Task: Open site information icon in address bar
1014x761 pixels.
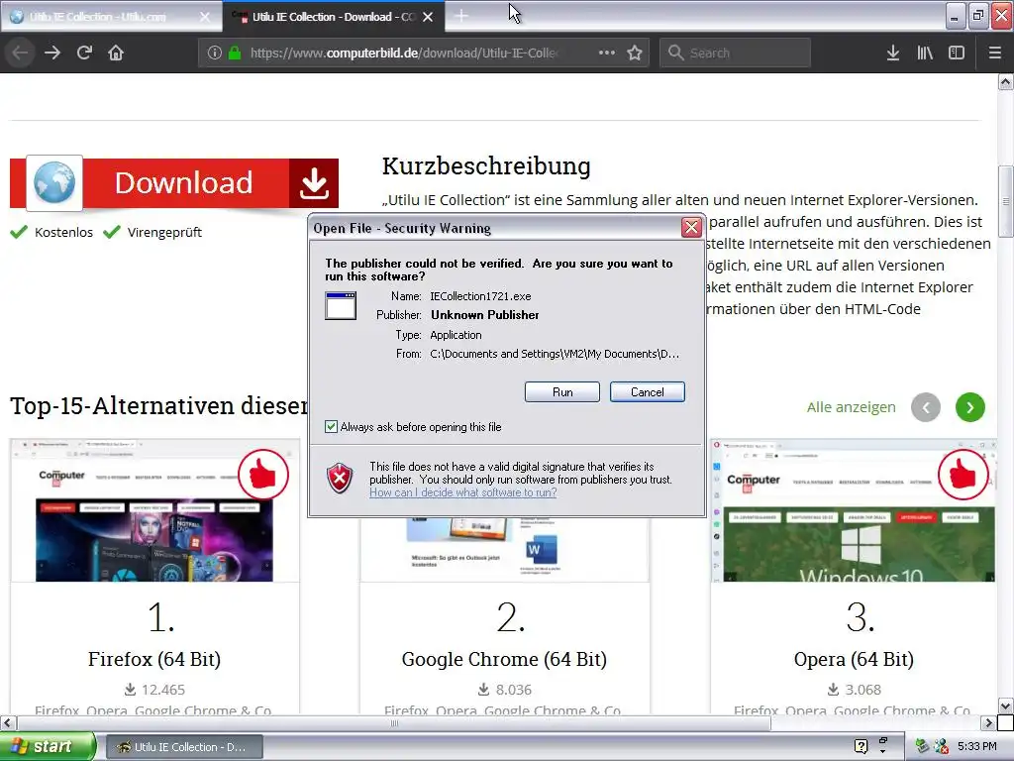Action: click(x=215, y=53)
